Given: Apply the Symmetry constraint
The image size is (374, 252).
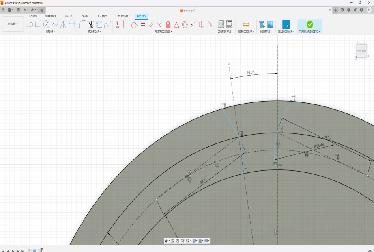Looking at the screenshot, I should click(202, 24).
